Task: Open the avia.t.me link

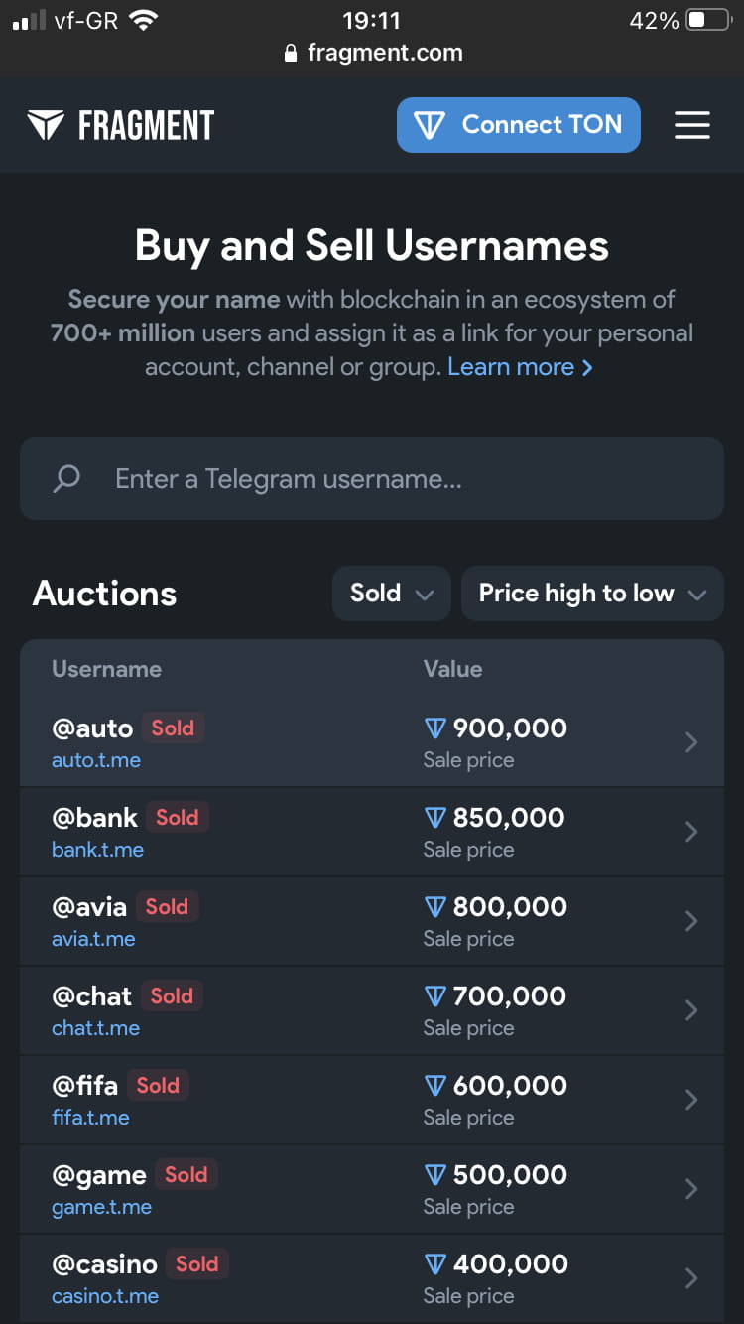Action: point(93,939)
